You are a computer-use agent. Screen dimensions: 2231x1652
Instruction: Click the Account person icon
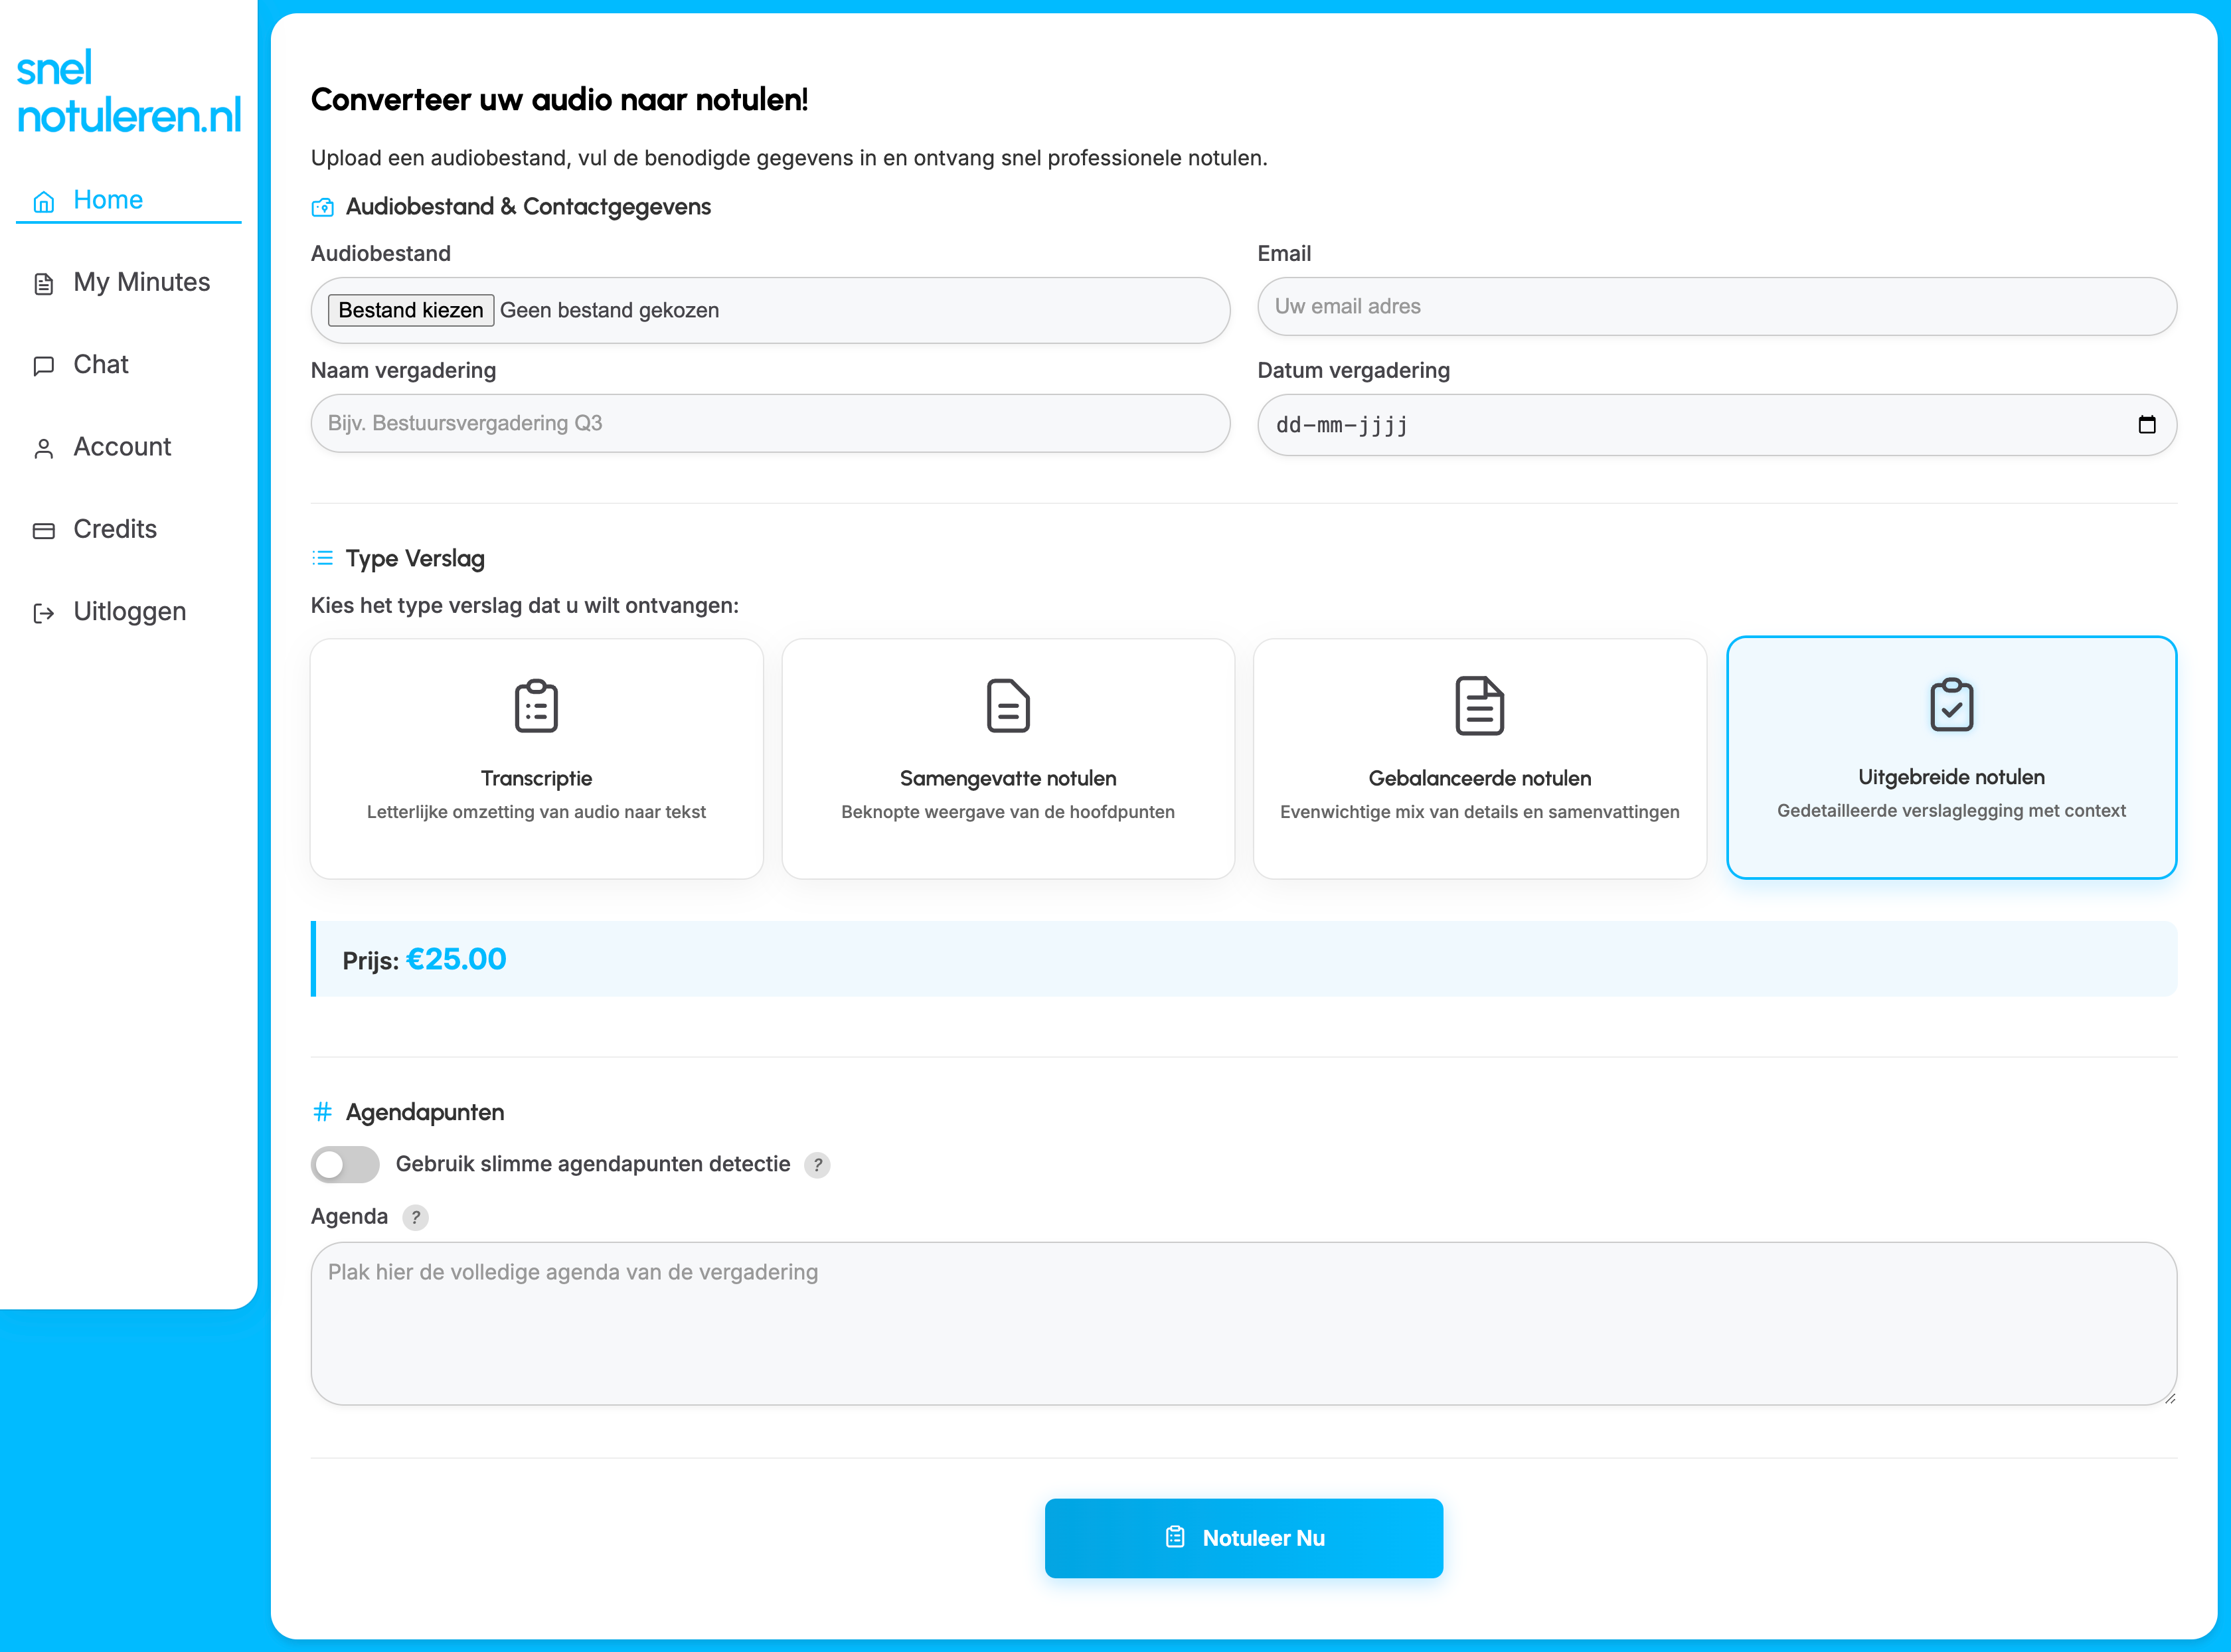point(44,448)
